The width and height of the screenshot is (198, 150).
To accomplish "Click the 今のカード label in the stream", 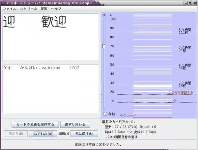I will (x=128, y=115).
